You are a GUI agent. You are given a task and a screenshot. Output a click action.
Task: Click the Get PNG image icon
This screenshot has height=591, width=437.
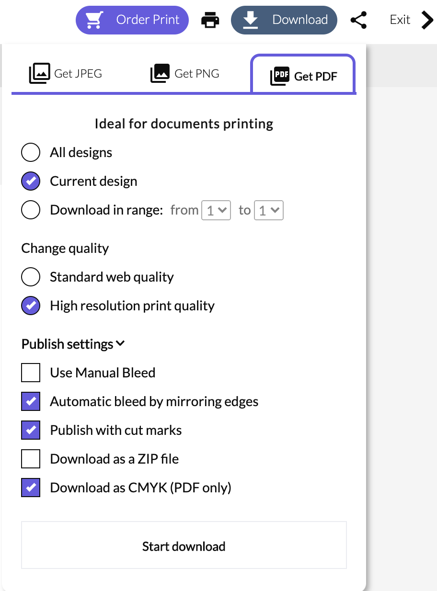pos(160,74)
